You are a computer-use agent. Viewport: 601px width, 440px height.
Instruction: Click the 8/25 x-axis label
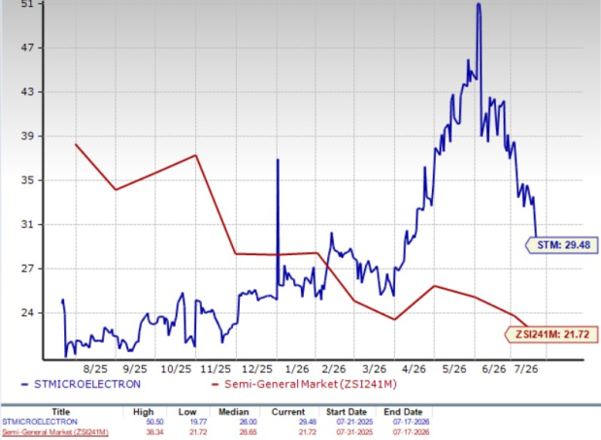[95, 369]
